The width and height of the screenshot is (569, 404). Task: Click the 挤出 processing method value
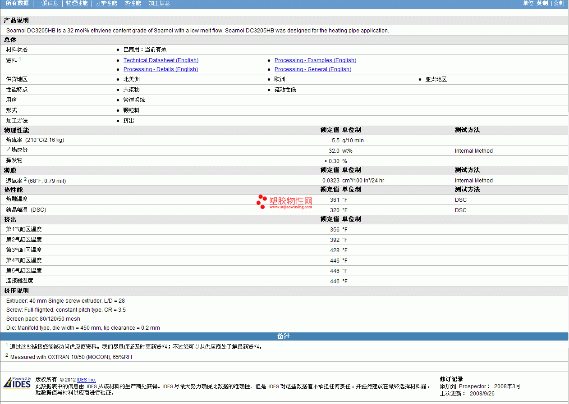128,121
